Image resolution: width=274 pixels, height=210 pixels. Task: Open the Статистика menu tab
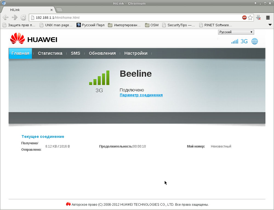click(x=50, y=53)
